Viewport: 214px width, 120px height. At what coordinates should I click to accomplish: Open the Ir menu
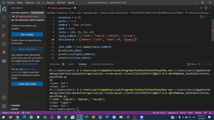coord(43,2)
